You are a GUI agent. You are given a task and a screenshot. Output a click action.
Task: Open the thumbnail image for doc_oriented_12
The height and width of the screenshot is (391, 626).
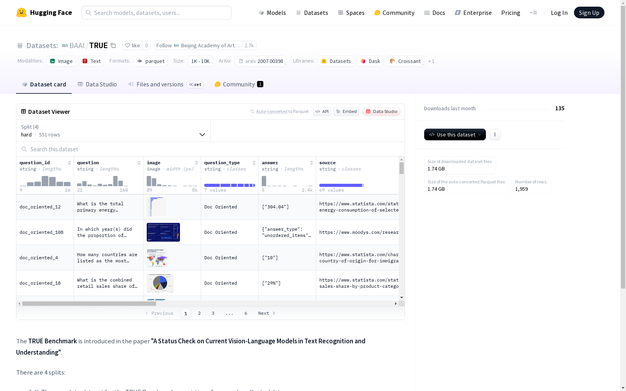click(156, 207)
